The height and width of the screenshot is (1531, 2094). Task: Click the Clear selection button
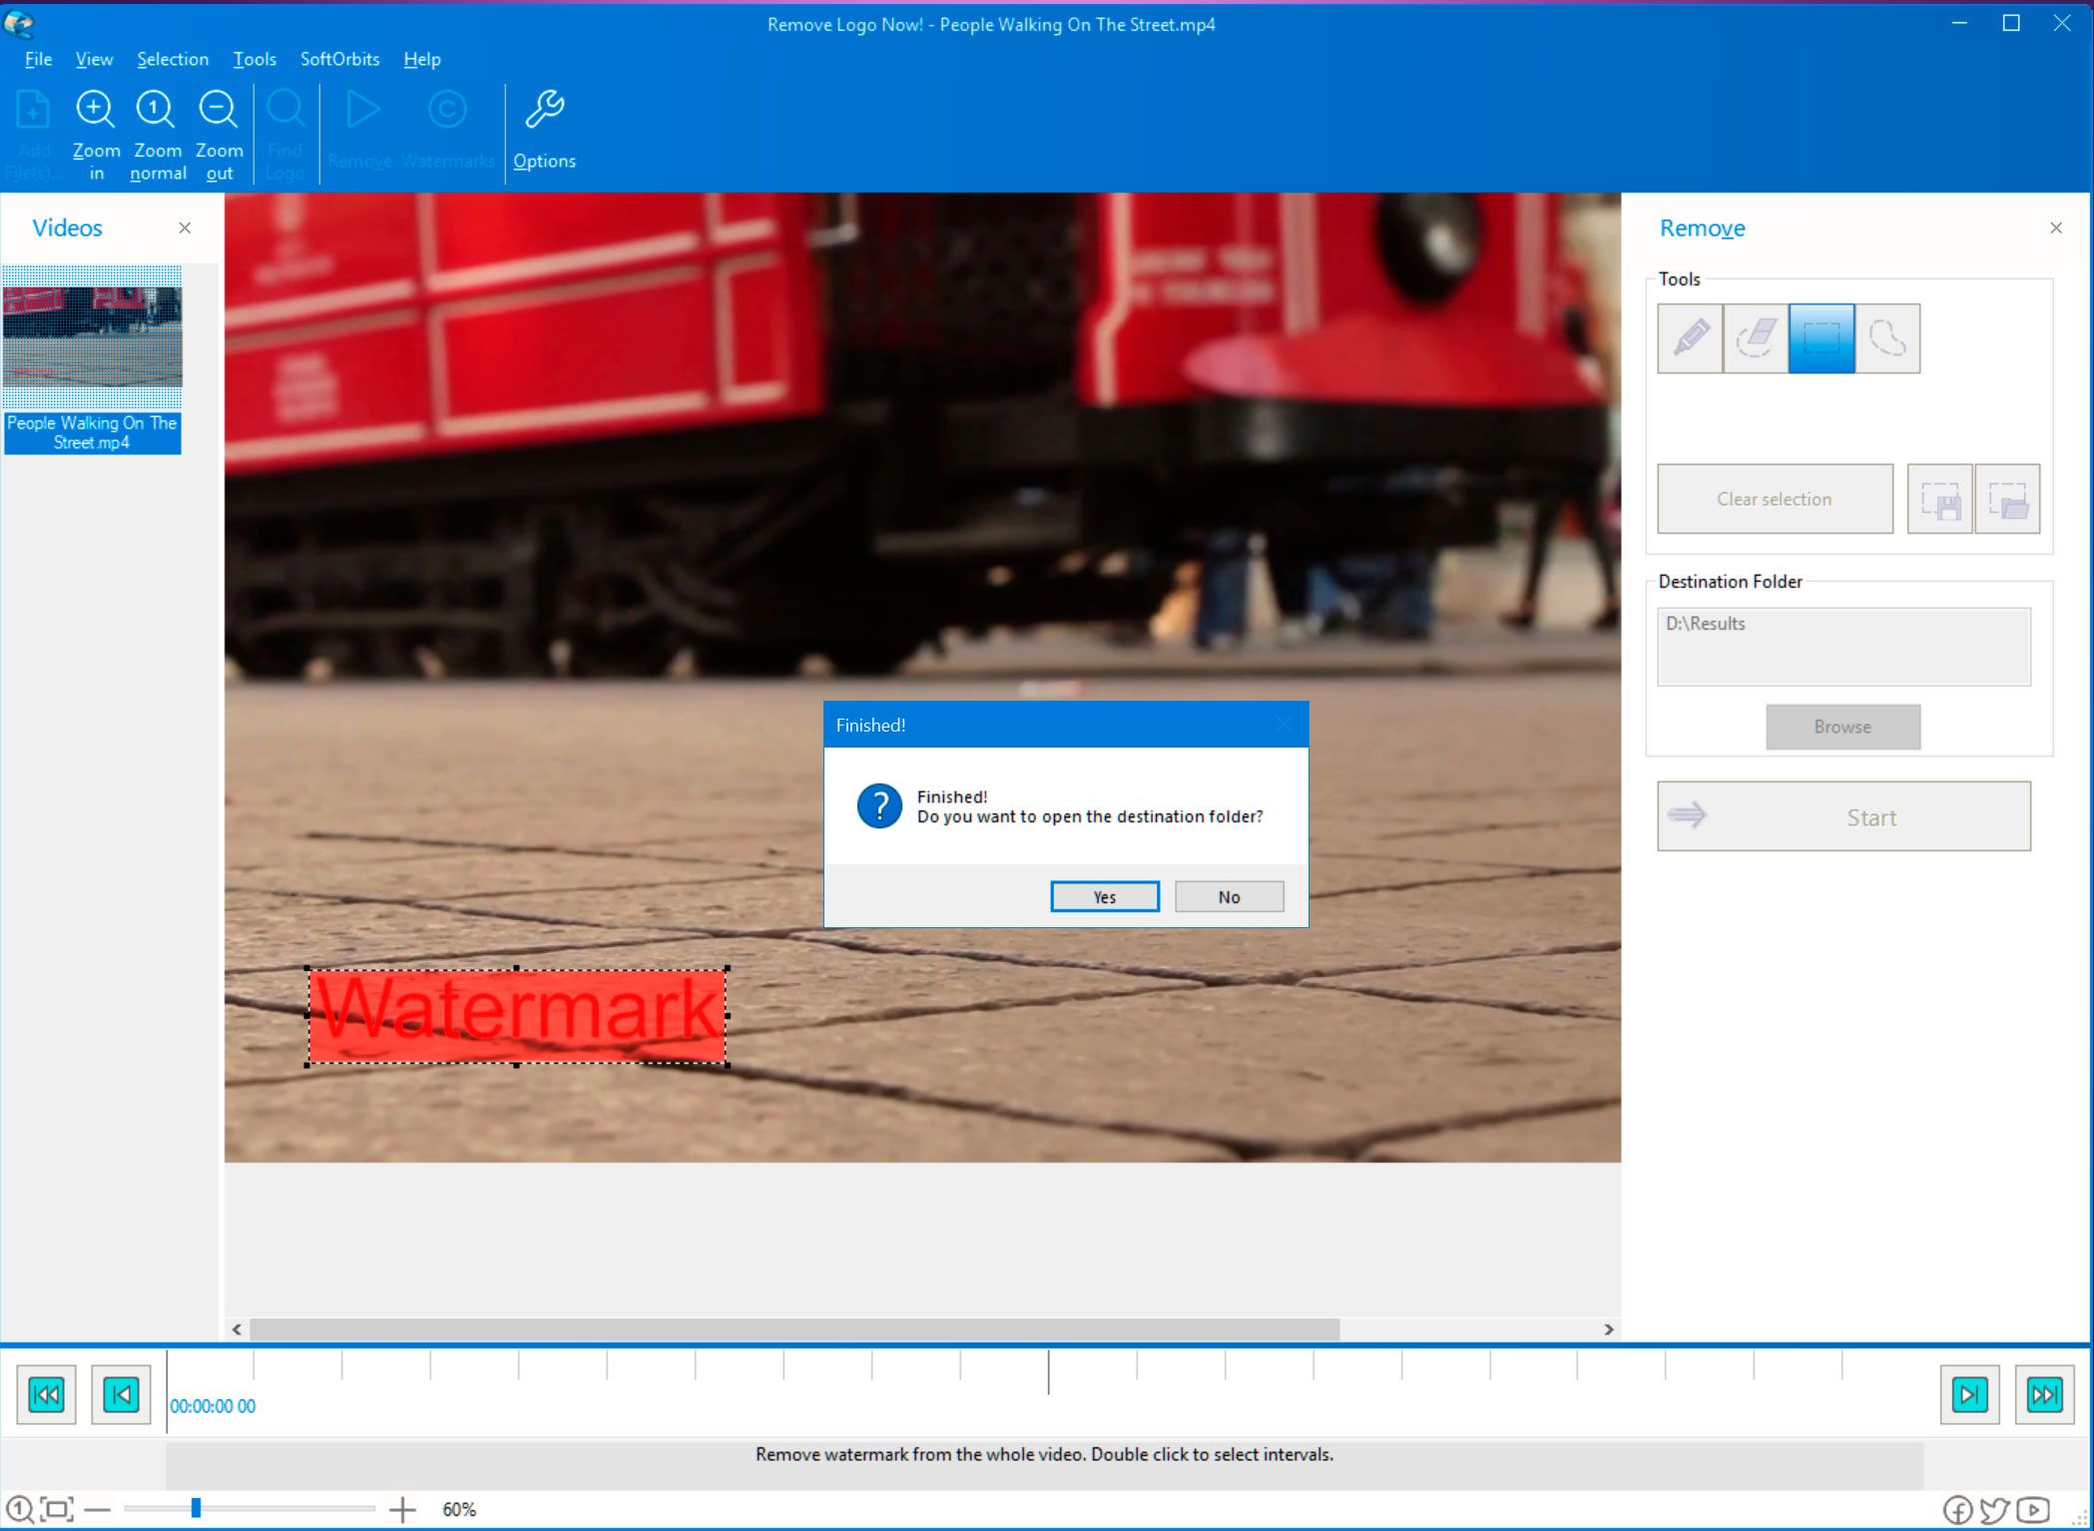(x=1772, y=499)
